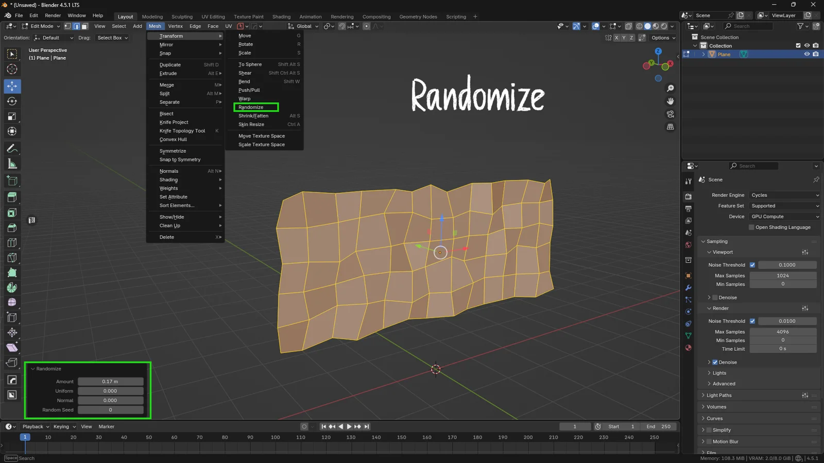
Task: Disable the Render Denoise checkbox
Action: click(715, 362)
